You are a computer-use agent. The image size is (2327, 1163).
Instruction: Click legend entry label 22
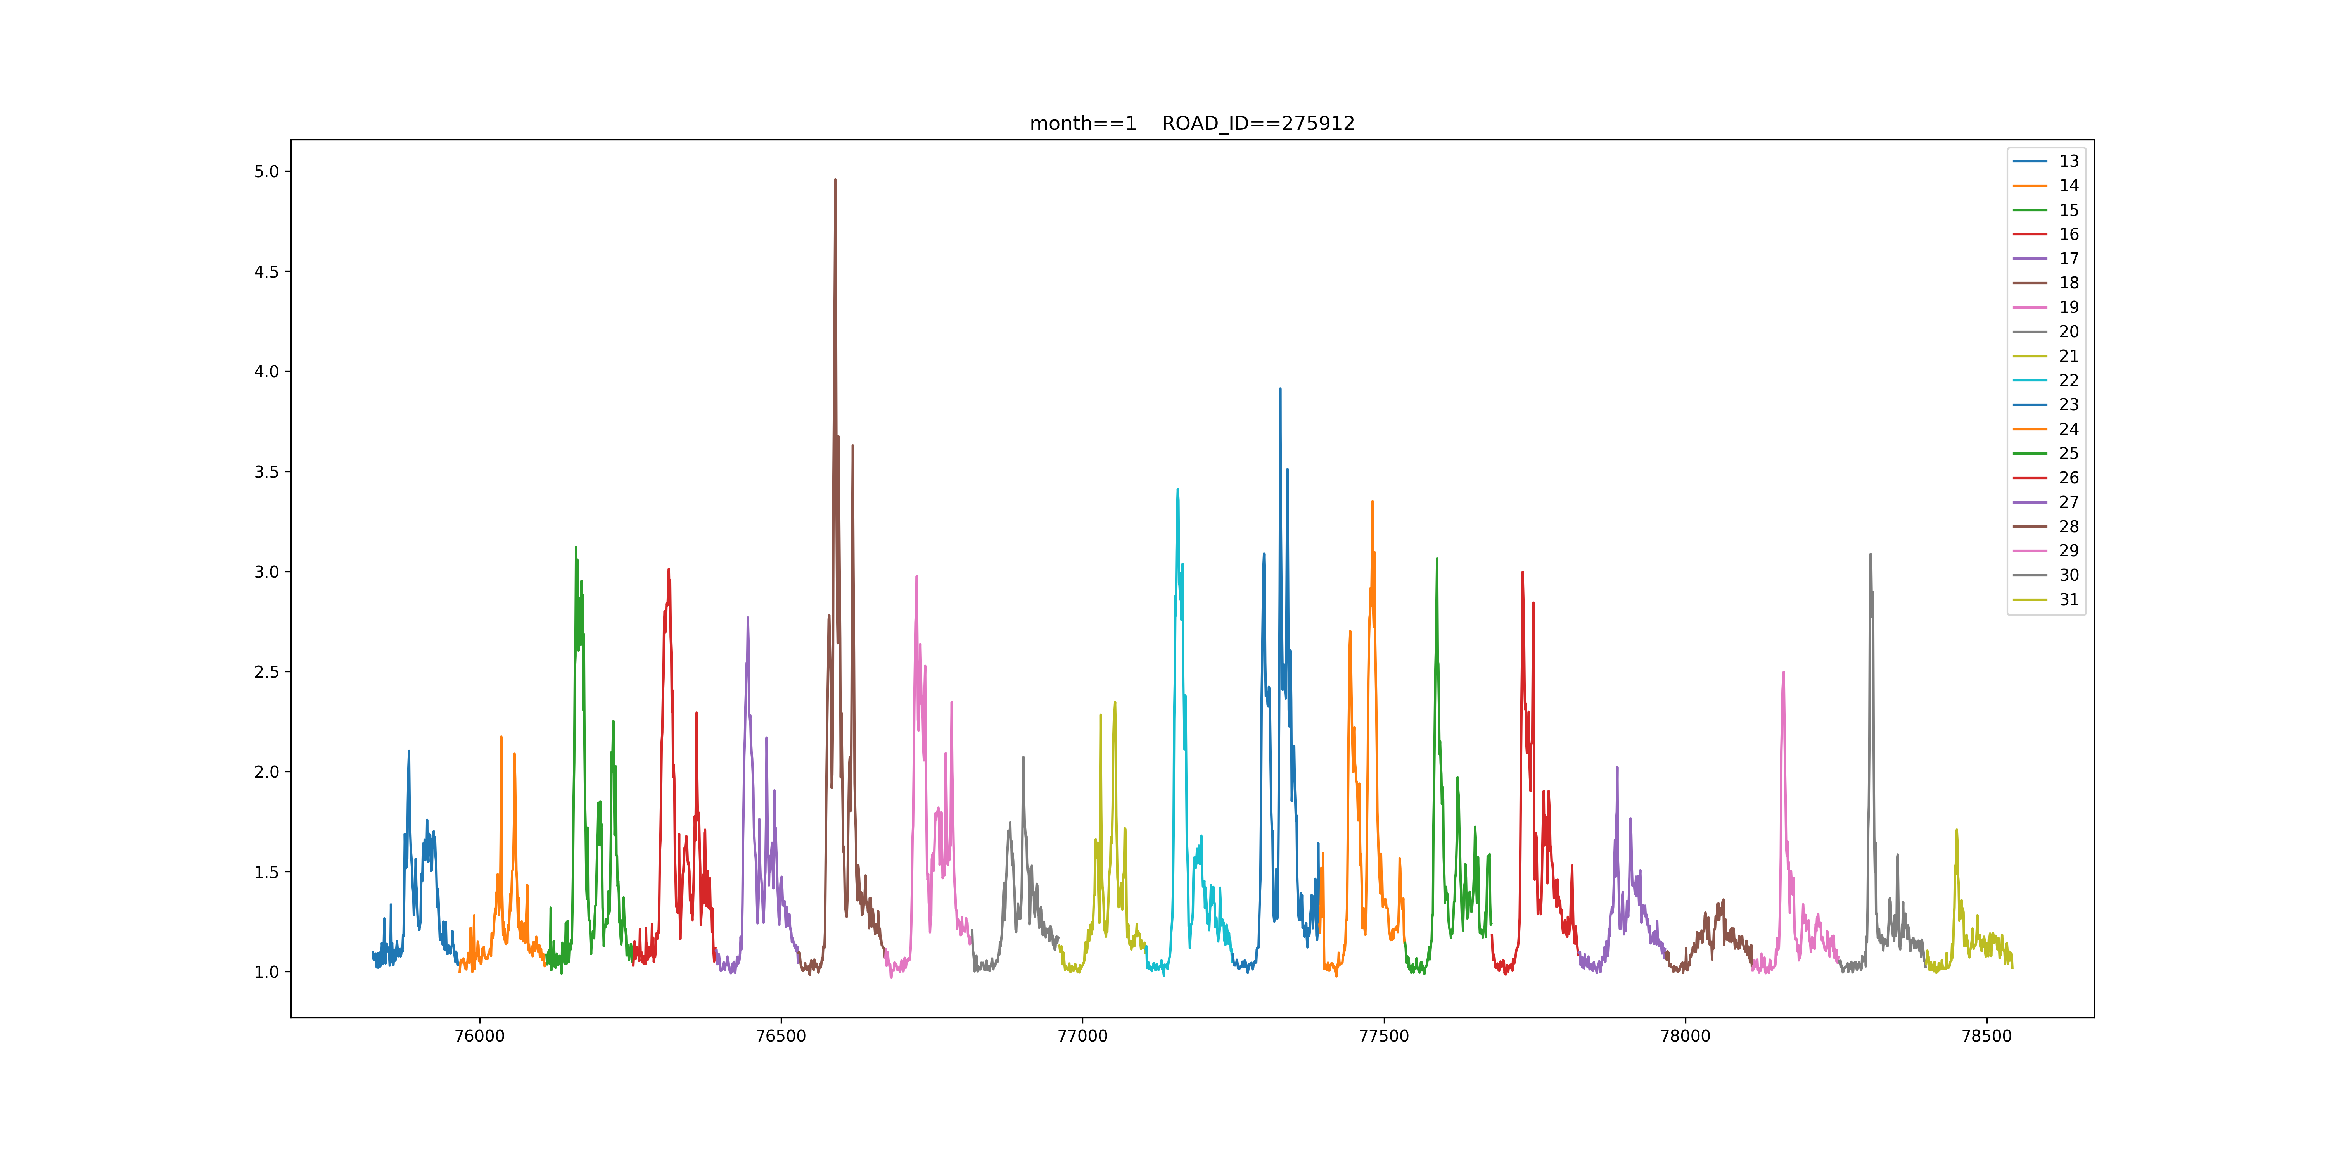[x=2069, y=380]
